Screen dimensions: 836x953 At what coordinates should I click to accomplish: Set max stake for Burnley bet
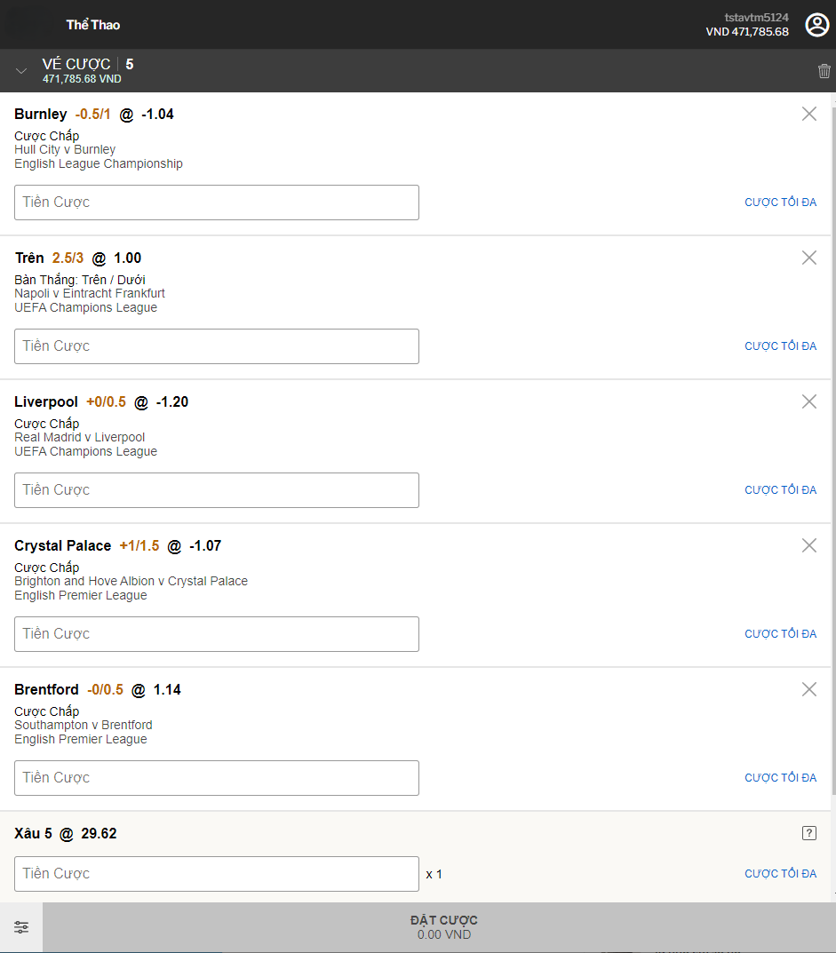(x=780, y=203)
